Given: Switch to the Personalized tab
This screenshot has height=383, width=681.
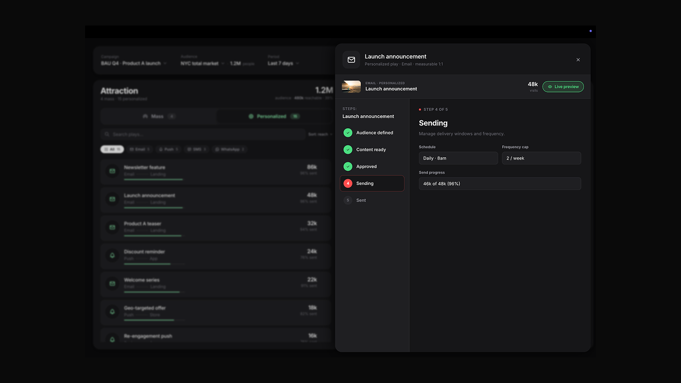Looking at the screenshot, I should click(274, 116).
